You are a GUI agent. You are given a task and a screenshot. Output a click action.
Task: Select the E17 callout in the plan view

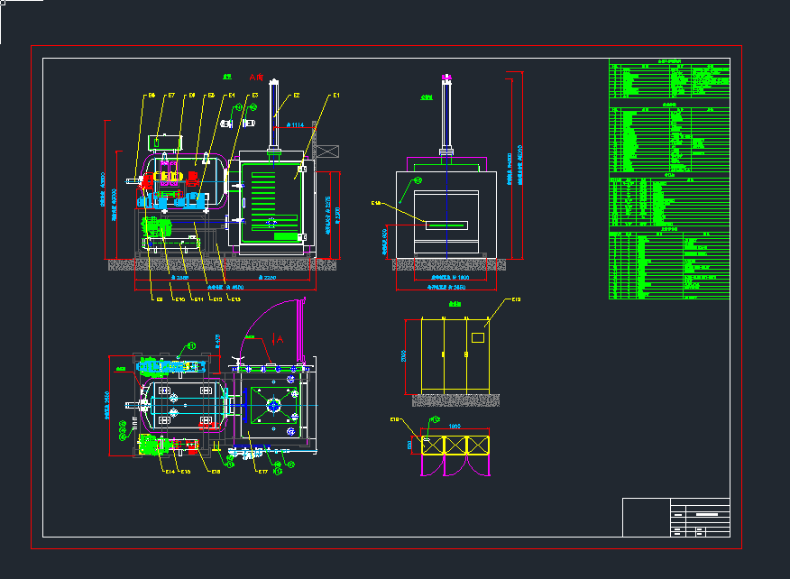tap(262, 471)
